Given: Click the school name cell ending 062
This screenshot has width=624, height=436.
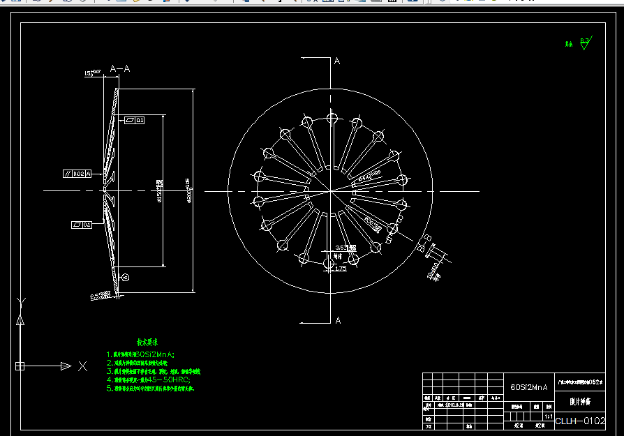Looking at the screenshot, I should (x=580, y=382).
